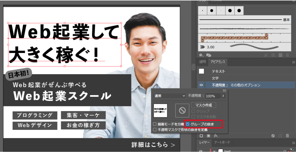296x152 pixels.
Task: Open the Libraries panel cloud icon
Action: [209, 55]
